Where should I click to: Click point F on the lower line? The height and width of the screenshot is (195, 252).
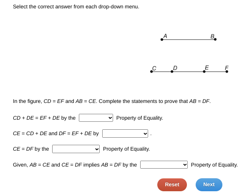(227, 72)
